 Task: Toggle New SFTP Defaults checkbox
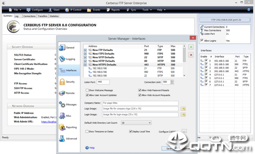click(85, 57)
